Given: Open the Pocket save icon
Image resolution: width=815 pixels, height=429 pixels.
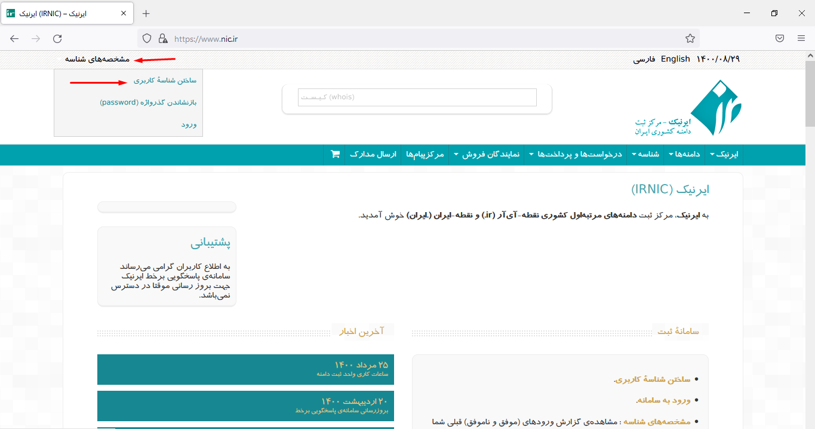Looking at the screenshot, I should click(780, 39).
